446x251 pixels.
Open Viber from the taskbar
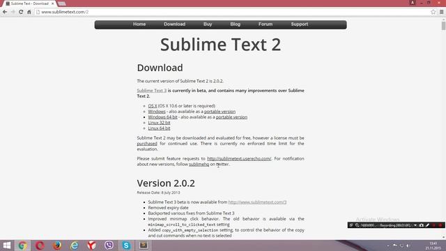tap(109, 245)
